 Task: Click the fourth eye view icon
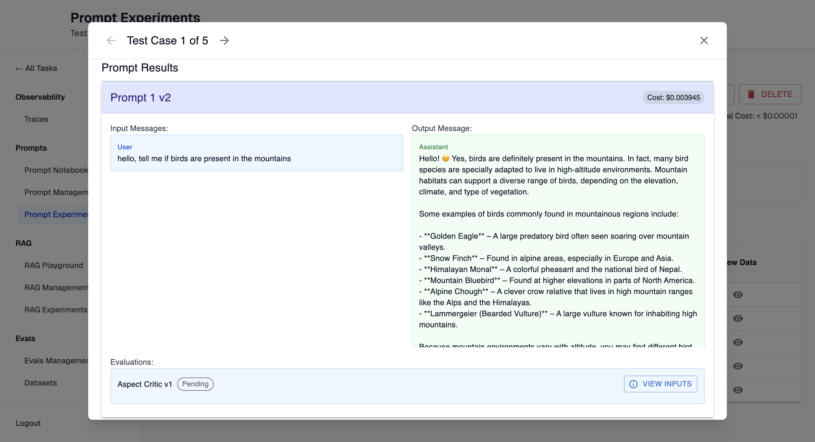pyautogui.click(x=737, y=366)
